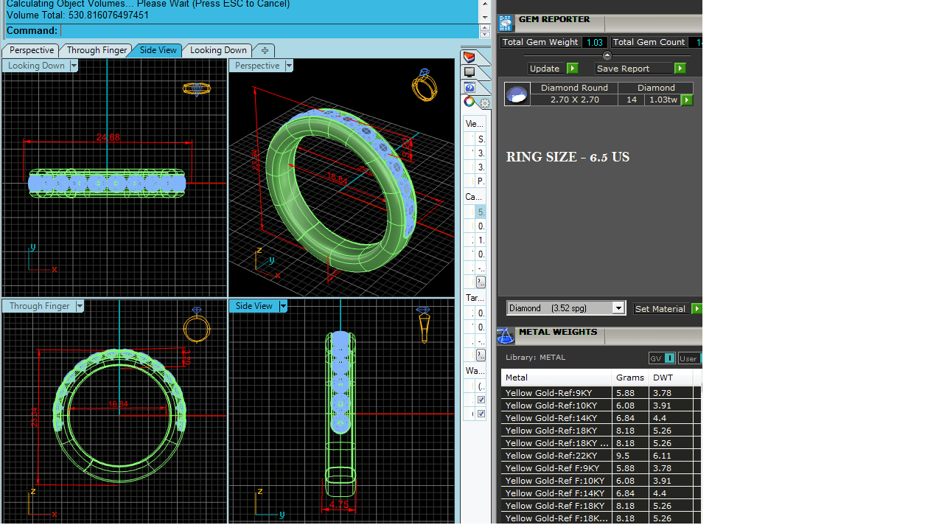Open the Help panel icon
This screenshot has width=939, height=525.
pyautogui.click(x=469, y=87)
